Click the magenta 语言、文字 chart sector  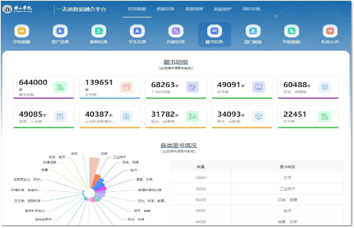(102, 189)
